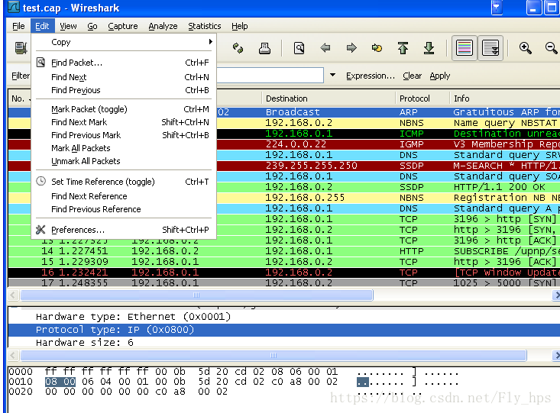560x413 pixels.
Task: Open the Statistics menu
Action: click(x=204, y=26)
